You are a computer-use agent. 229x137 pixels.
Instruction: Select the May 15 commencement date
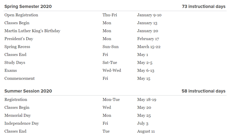click(x=143, y=79)
